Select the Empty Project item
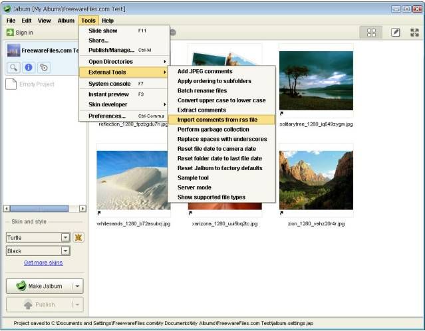This screenshot has height=331, width=425. click(37, 84)
